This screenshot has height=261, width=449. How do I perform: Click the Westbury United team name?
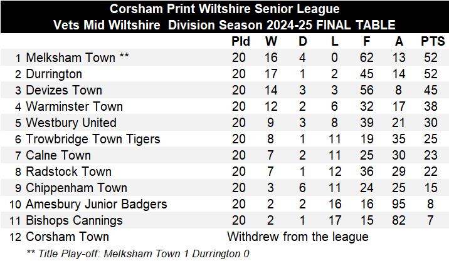(x=71, y=123)
